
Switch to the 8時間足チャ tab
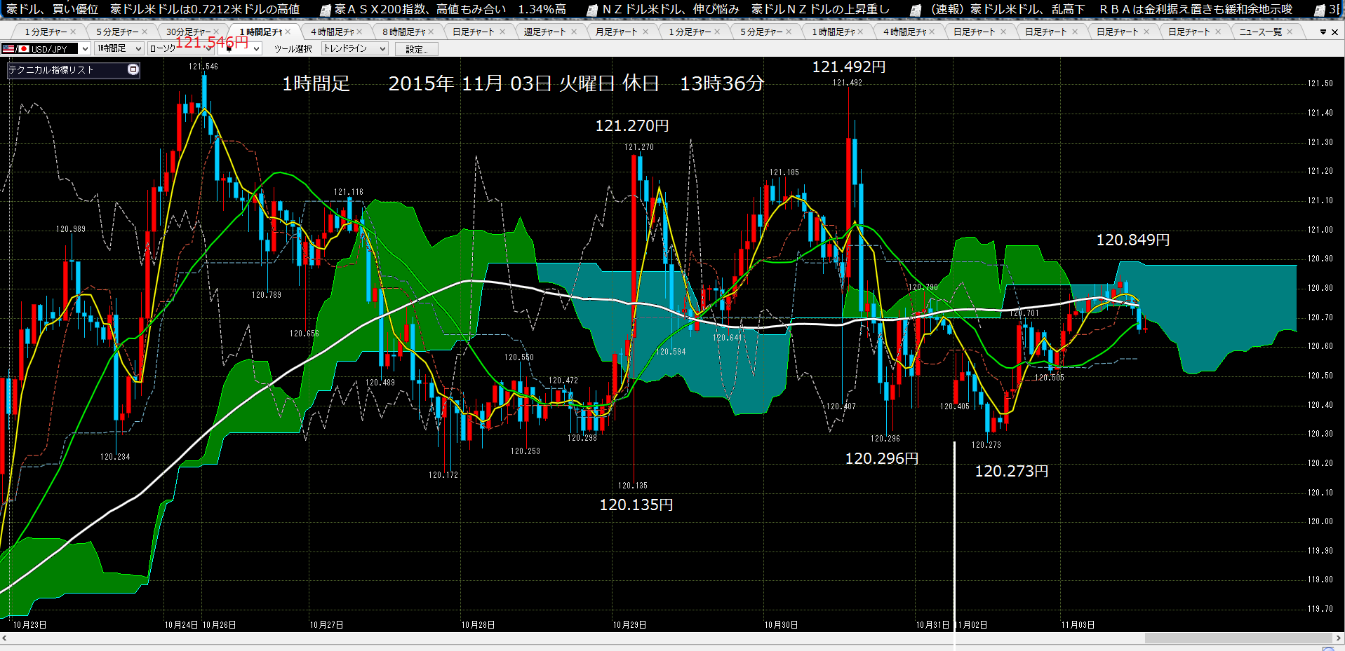(404, 32)
